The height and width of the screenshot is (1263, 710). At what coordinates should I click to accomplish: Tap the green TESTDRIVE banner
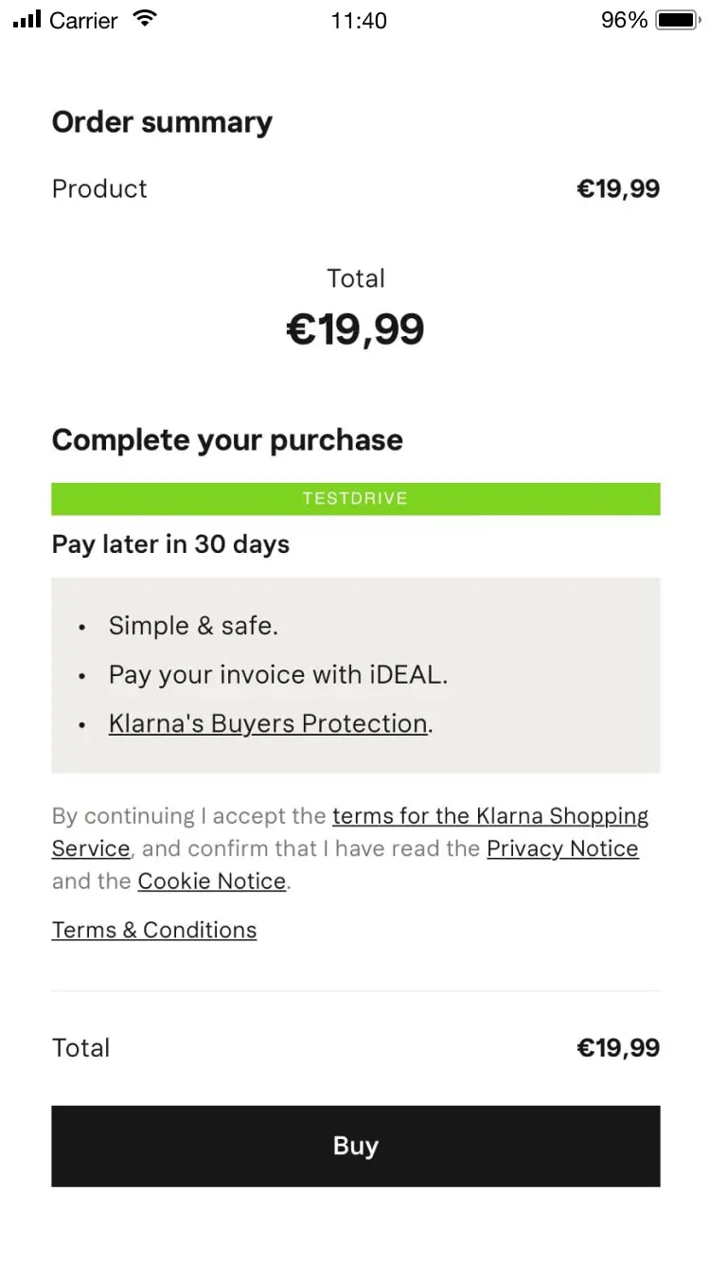(355, 499)
